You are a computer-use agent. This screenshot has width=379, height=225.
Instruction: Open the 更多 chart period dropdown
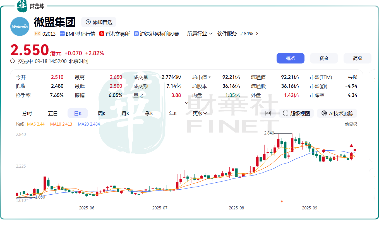200,113
